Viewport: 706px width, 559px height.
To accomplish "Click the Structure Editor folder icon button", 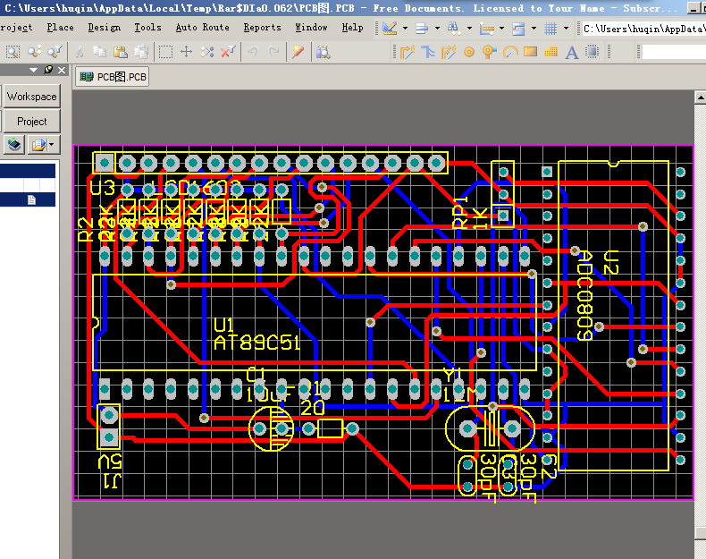I will click(38, 145).
